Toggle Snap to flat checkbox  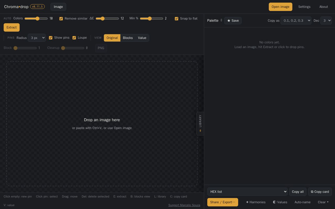[177, 19]
